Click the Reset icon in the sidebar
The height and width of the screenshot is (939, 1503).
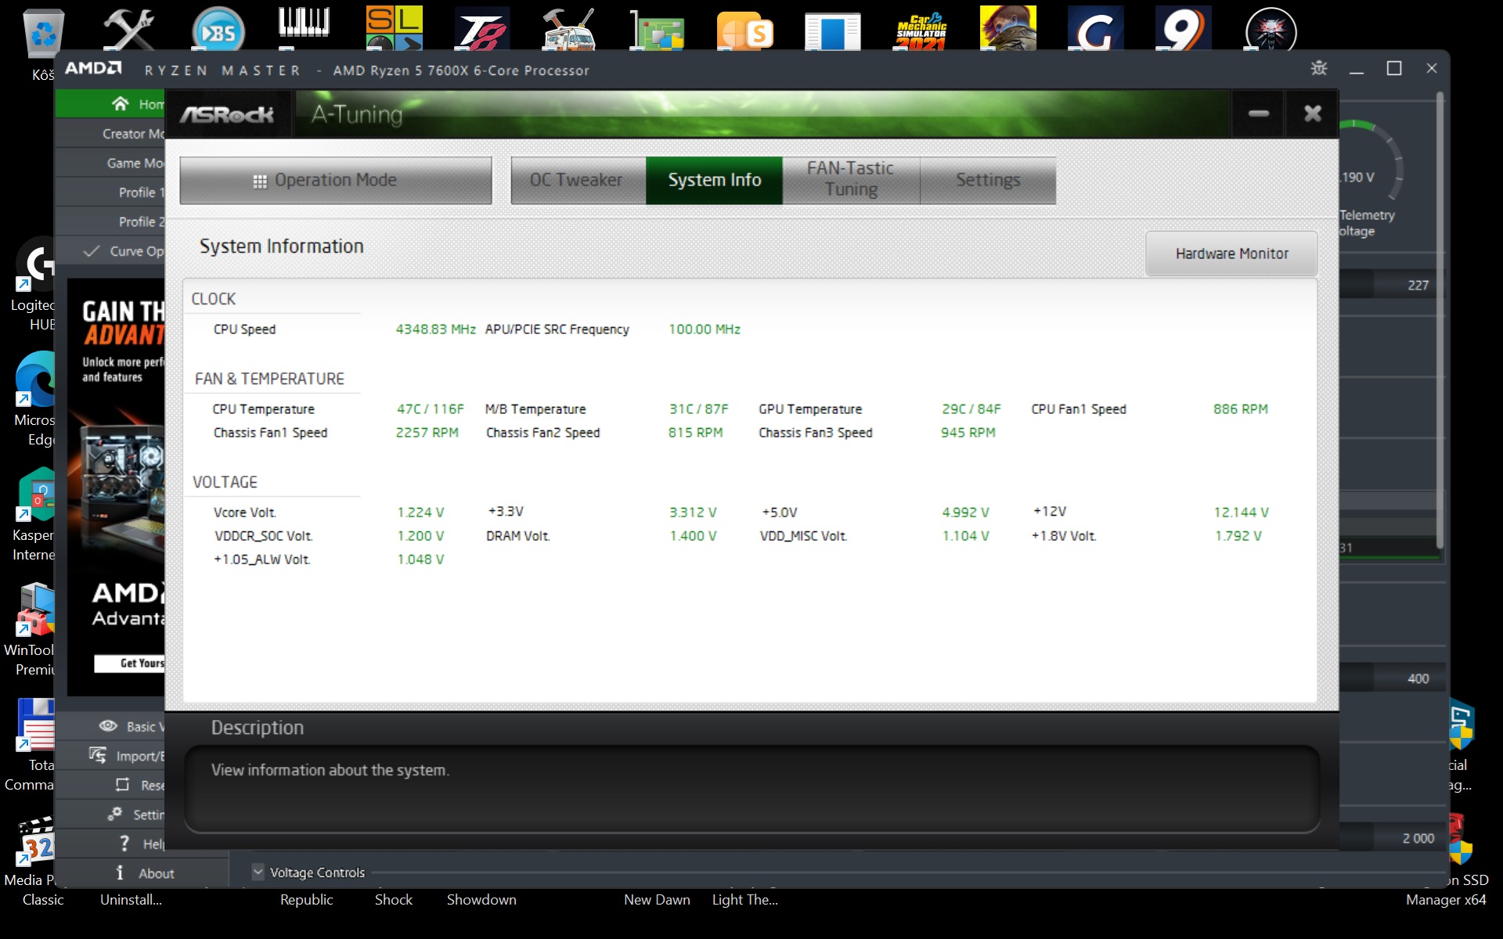click(x=122, y=785)
